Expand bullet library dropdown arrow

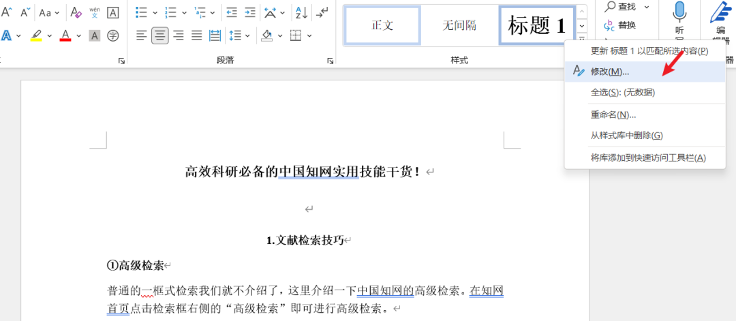pos(155,13)
